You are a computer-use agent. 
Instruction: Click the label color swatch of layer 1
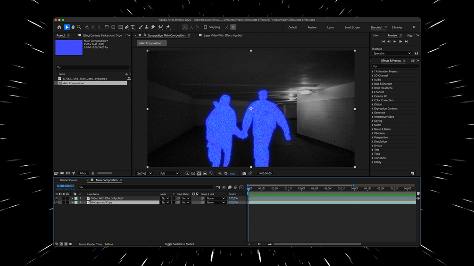pos(76,199)
